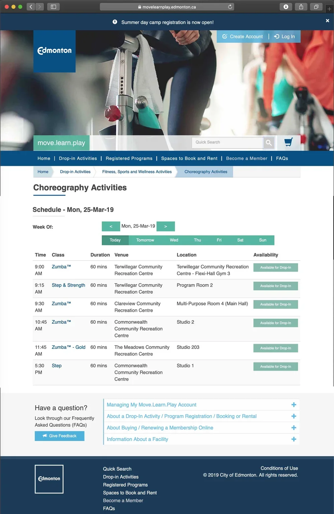Click the move.learn.play banner label

click(x=61, y=143)
